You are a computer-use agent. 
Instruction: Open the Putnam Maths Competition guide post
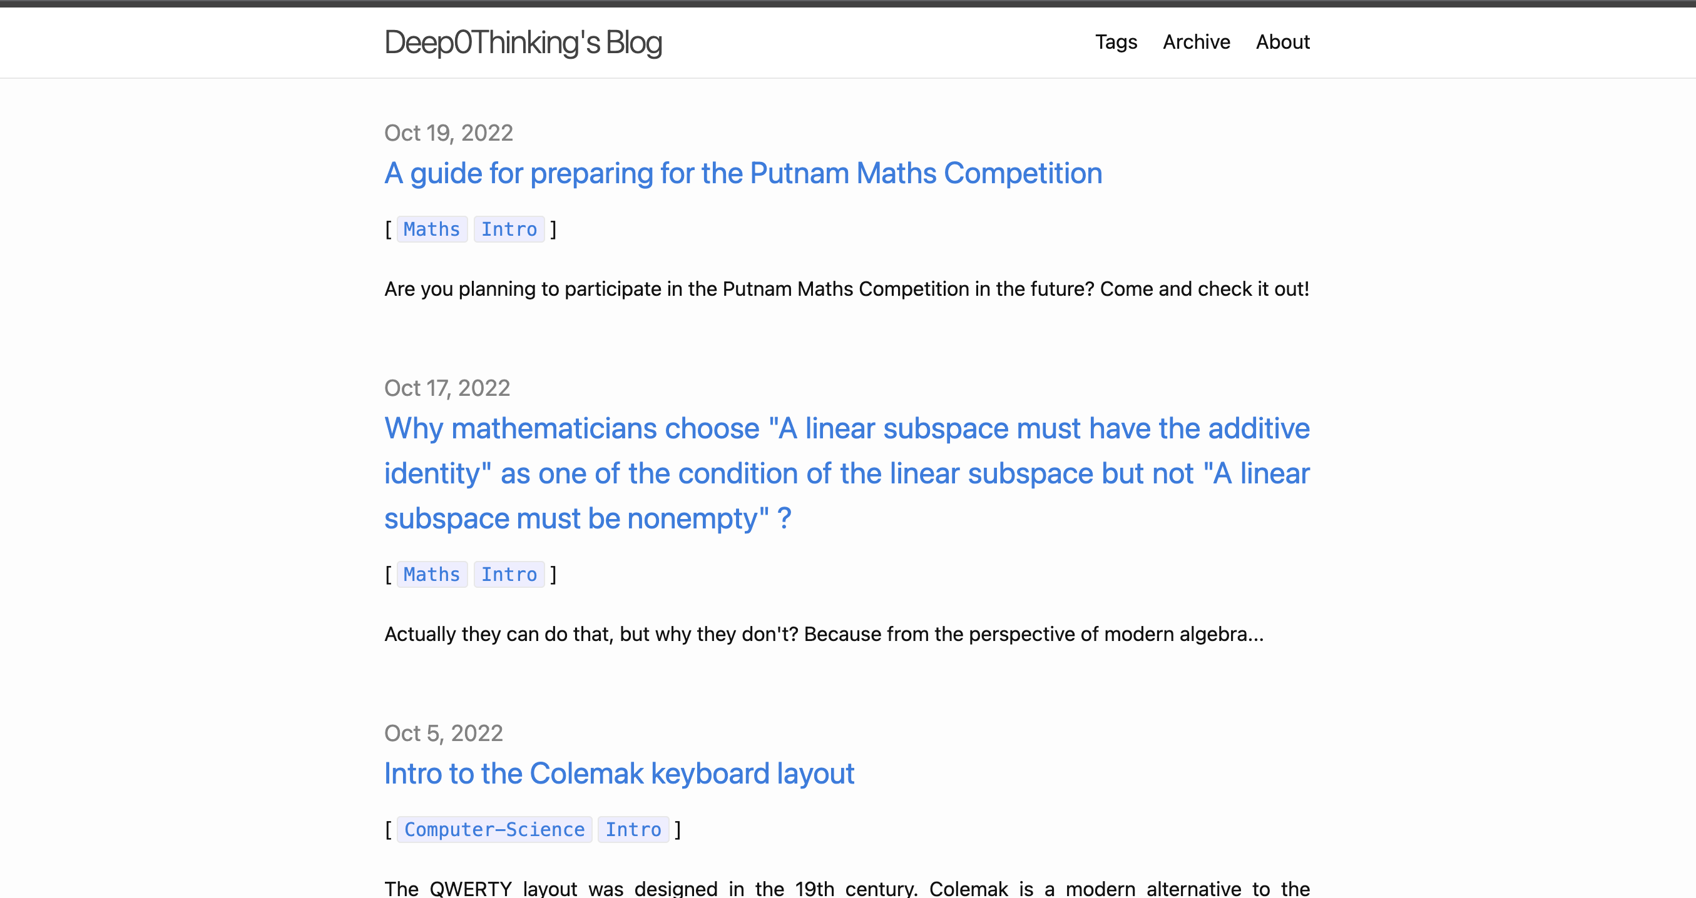click(743, 174)
